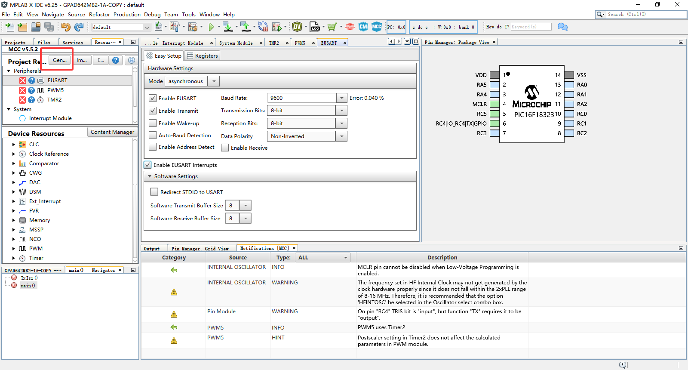Click the shopping cart icon
This screenshot has height=370, width=688.
point(332,27)
